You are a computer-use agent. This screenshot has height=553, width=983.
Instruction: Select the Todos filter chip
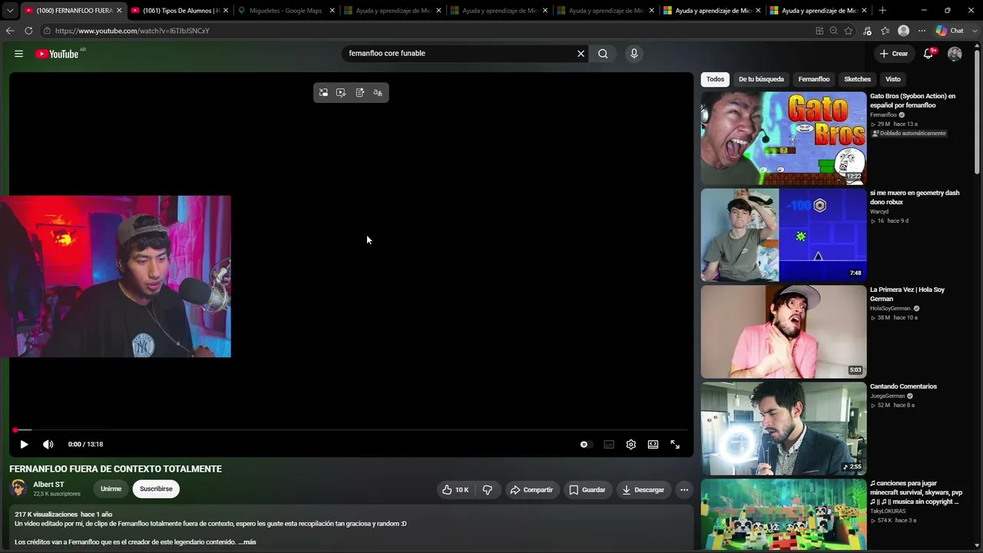pyautogui.click(x=715, y=79)
